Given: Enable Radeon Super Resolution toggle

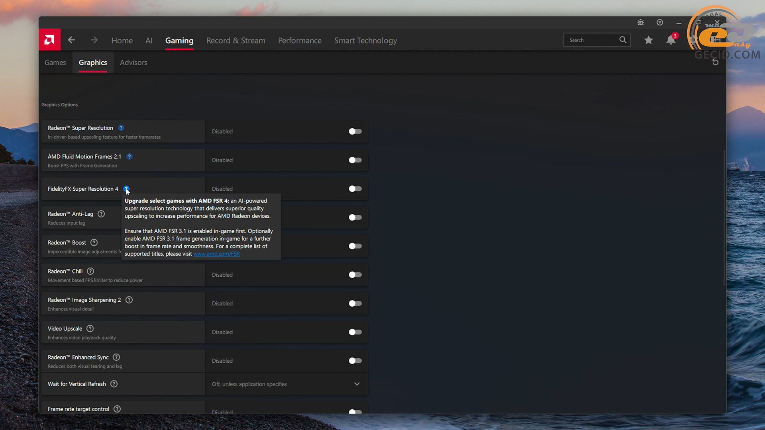Looking at the screenshot, I should tap(355, 131).
